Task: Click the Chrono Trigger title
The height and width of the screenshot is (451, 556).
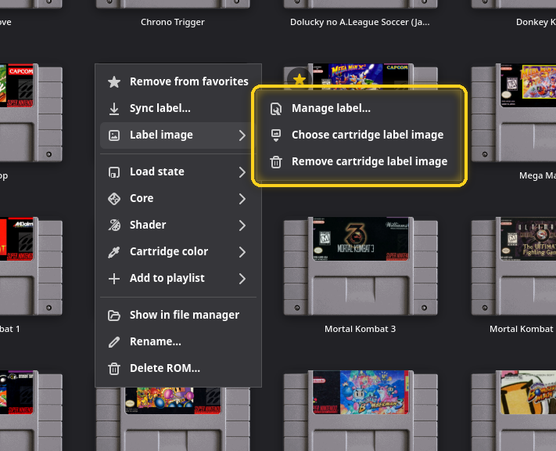Action: (x=173, y=22)
